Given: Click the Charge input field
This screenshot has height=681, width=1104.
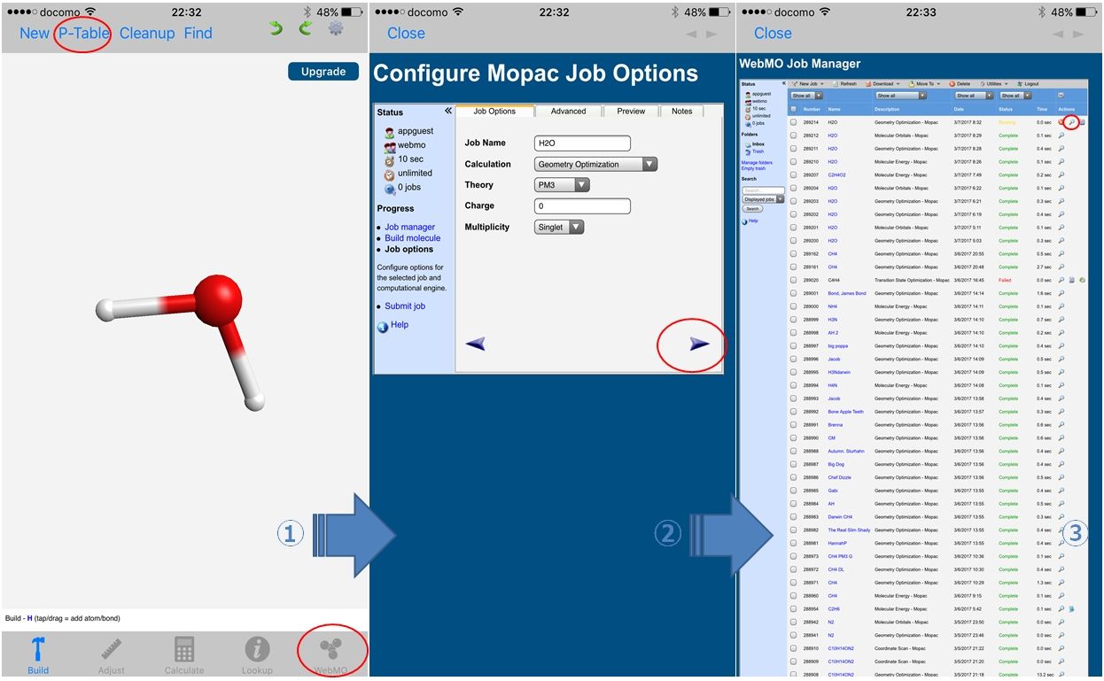Looking at the screenshot, I should click(583, 206).
